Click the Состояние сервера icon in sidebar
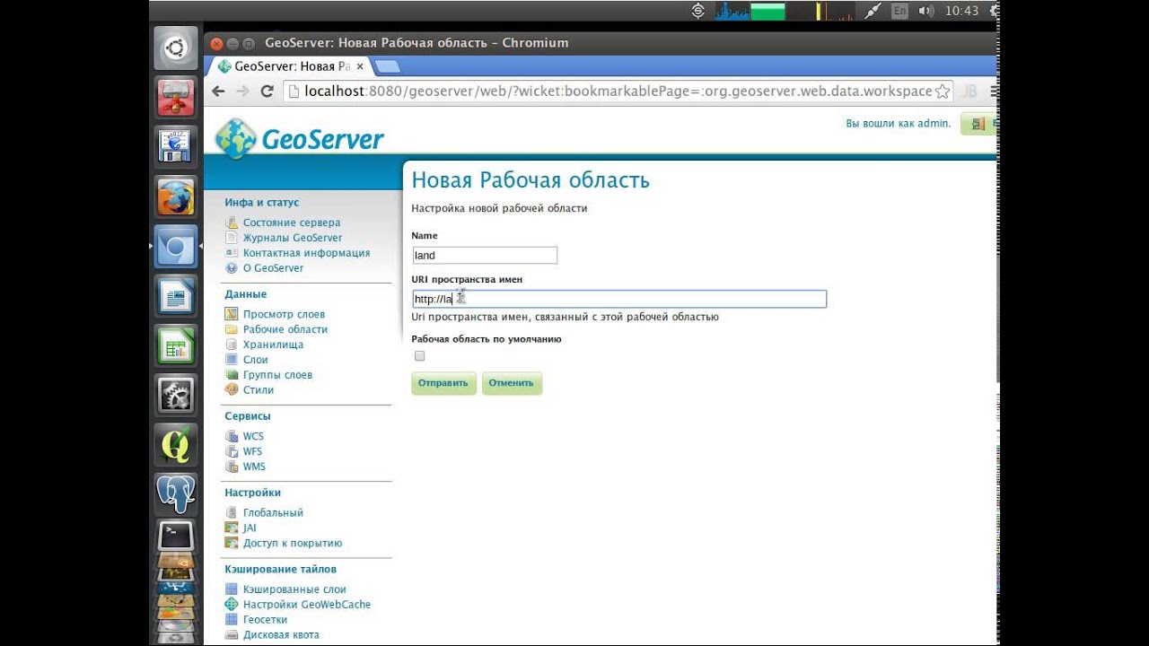The height and width of the screenshot is (646, 1149). click(232, 223)
